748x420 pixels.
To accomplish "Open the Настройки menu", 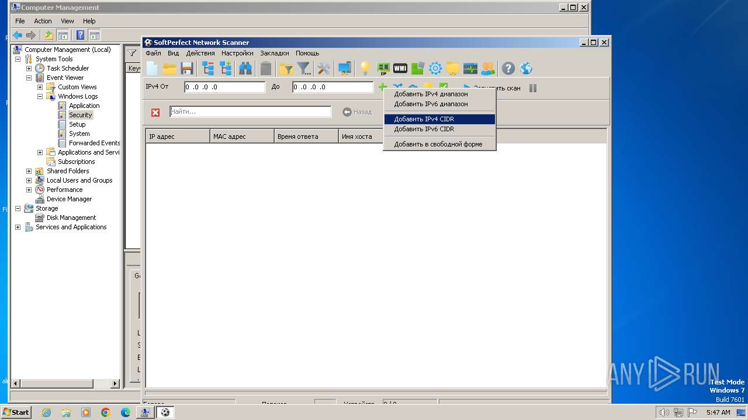I will click(x=237, y=53).
